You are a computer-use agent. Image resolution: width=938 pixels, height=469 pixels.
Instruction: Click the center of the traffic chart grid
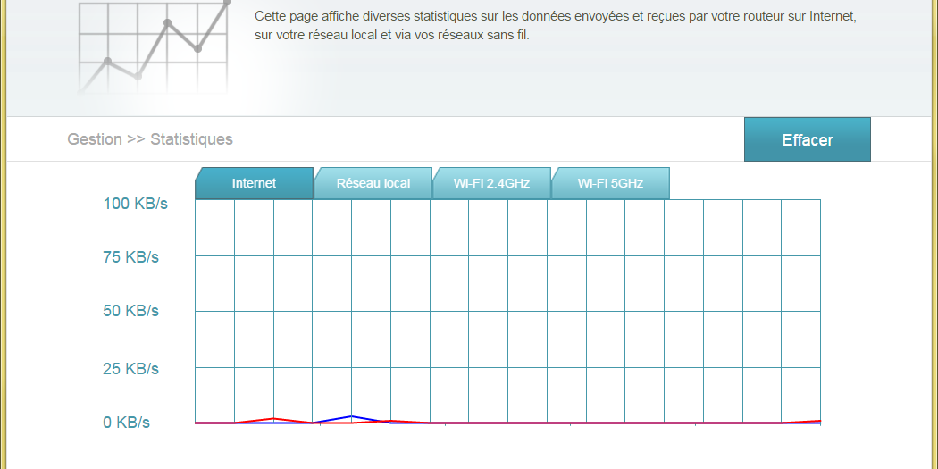[507, 311]
